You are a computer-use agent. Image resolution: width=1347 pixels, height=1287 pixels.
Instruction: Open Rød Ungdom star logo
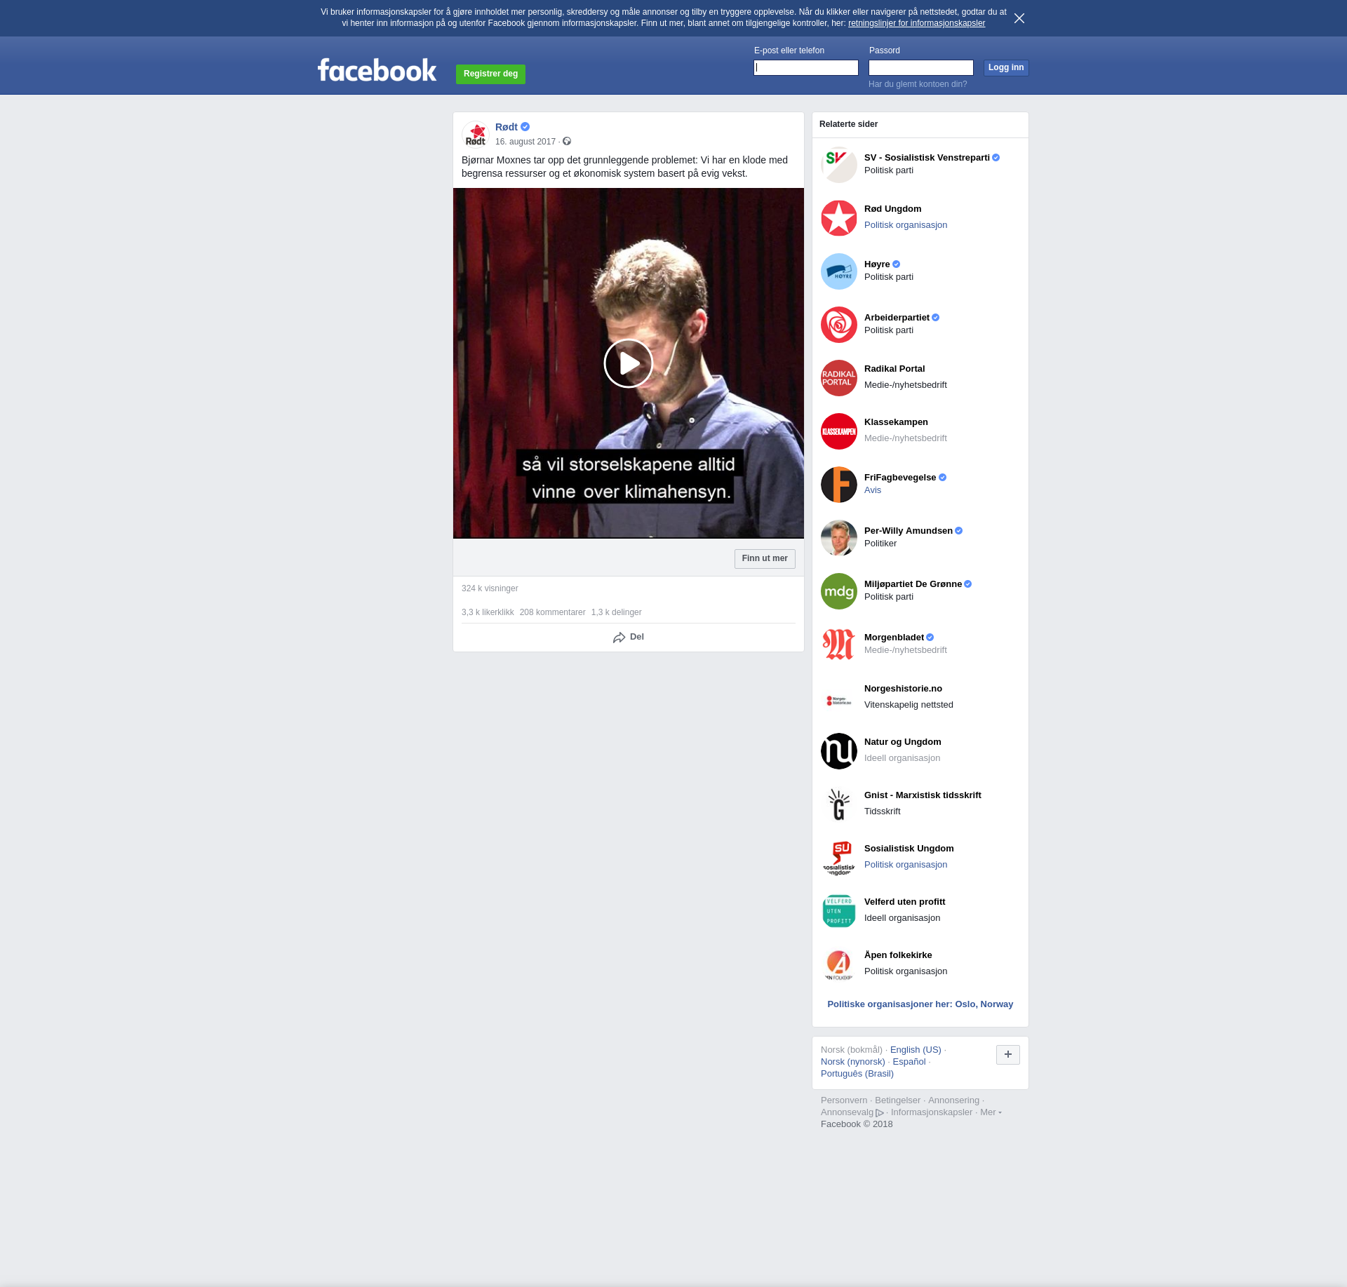838,218
